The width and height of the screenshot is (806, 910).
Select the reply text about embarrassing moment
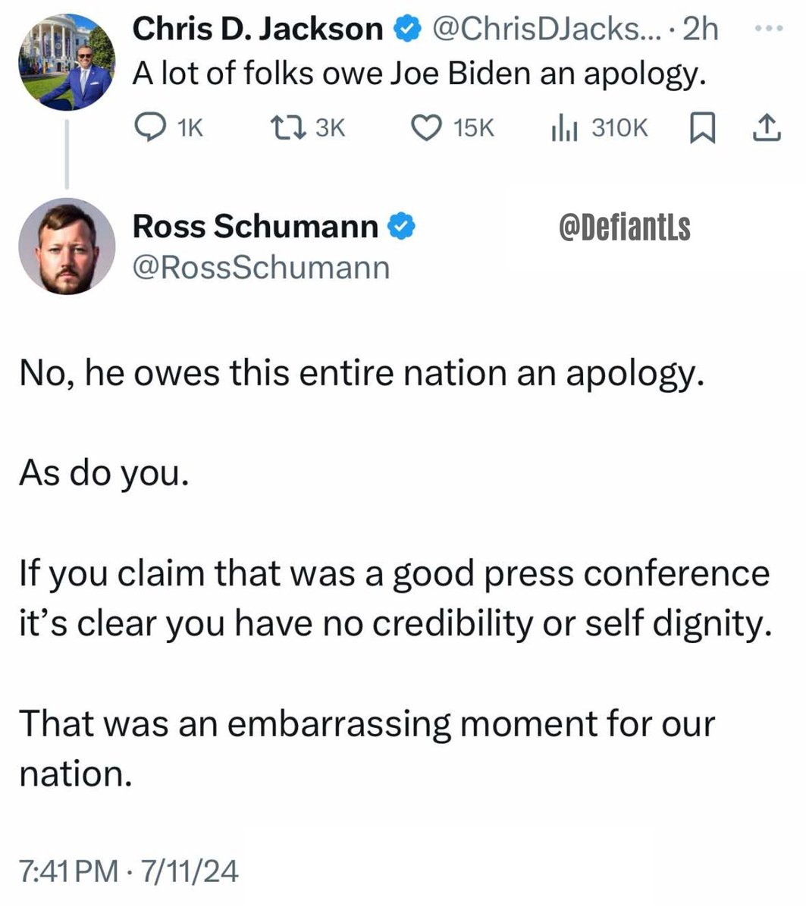[x=367, y=748]
